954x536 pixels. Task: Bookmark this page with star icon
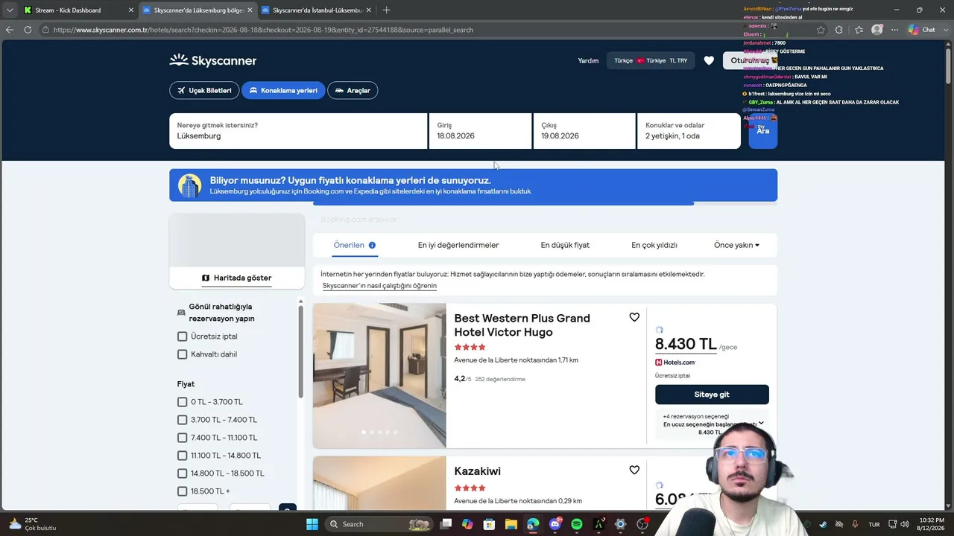(821, 30)
